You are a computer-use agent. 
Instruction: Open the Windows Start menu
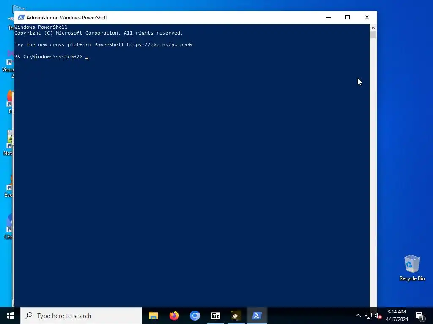click(x=10, y=316)
